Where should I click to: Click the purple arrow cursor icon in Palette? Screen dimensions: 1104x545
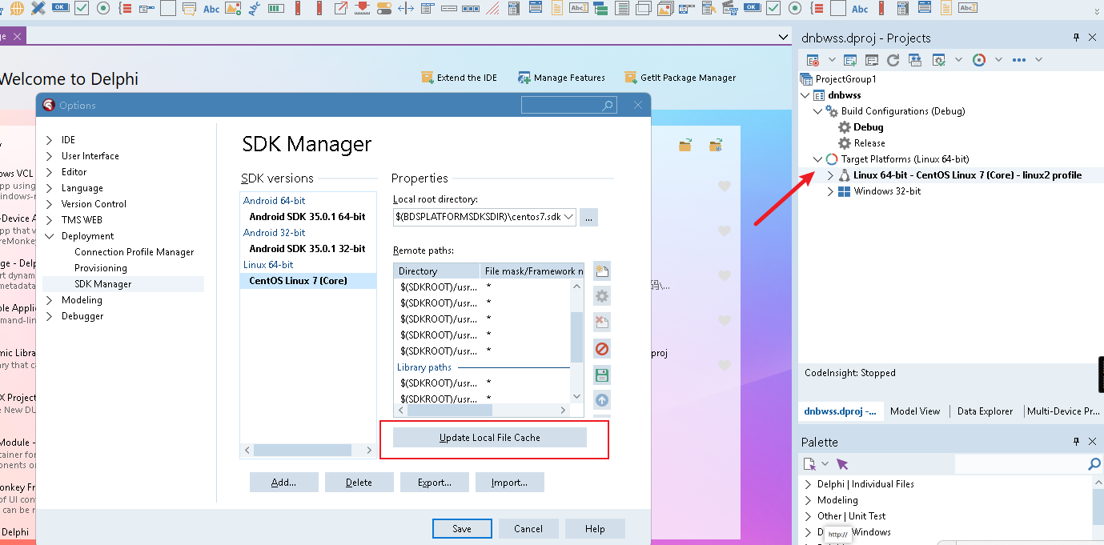coord(841,464)
